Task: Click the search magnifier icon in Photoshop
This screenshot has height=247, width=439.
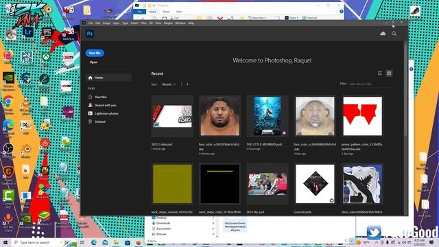Action: [x=394, y=34]
